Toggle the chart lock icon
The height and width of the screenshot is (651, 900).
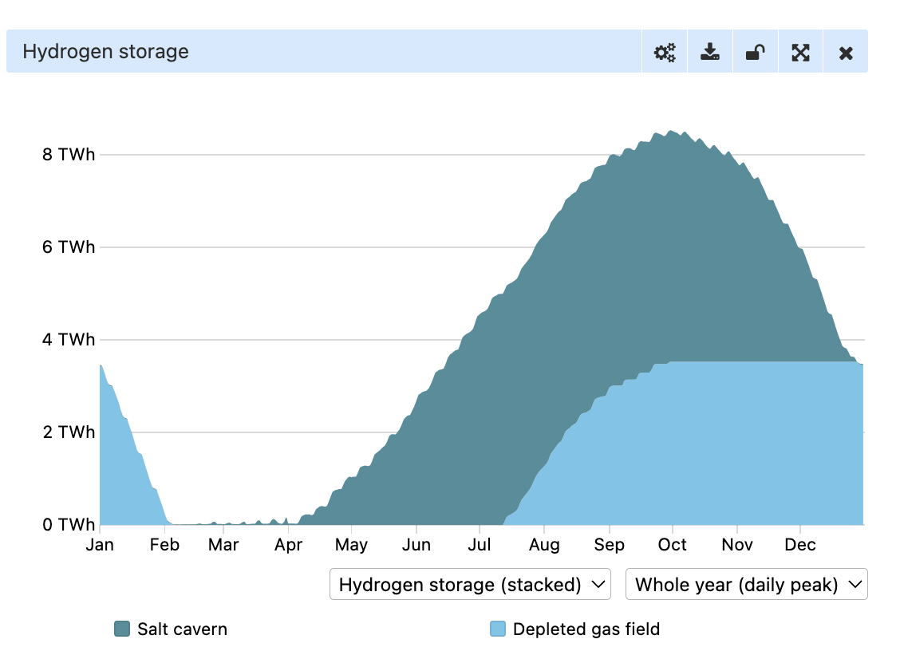click(756, 52)
